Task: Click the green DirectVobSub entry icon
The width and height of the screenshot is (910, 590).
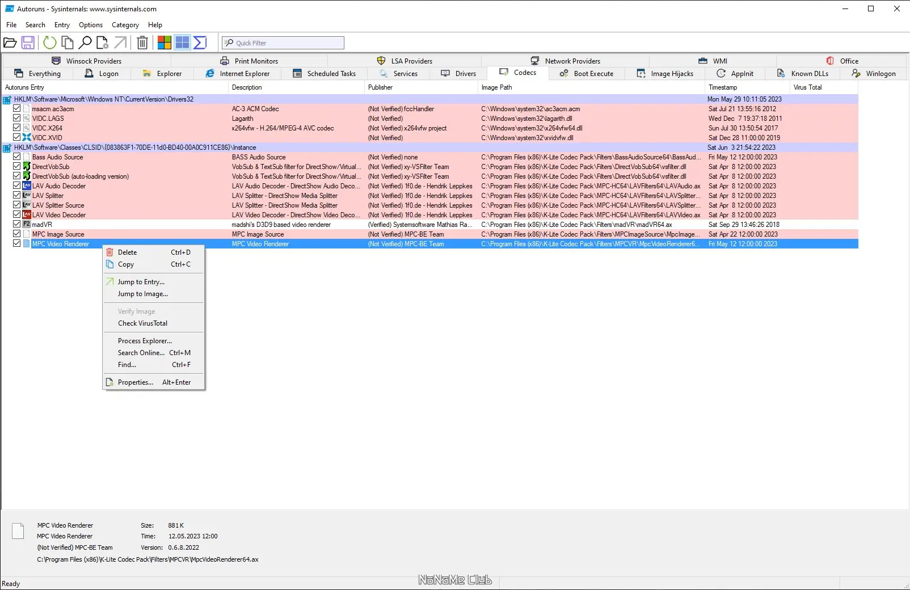Action: coord(27,167)
